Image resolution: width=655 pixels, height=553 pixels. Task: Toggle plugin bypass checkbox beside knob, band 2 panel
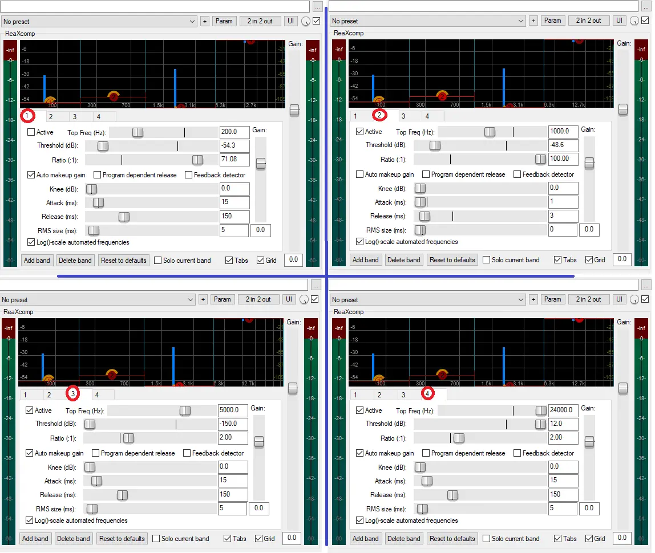coord(645,21)
